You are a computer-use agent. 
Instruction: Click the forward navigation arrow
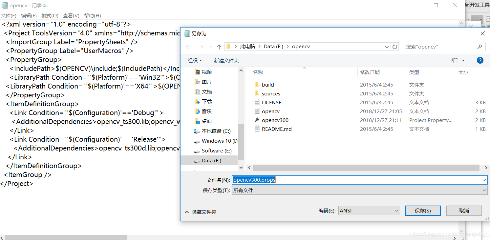click(200, 47)
